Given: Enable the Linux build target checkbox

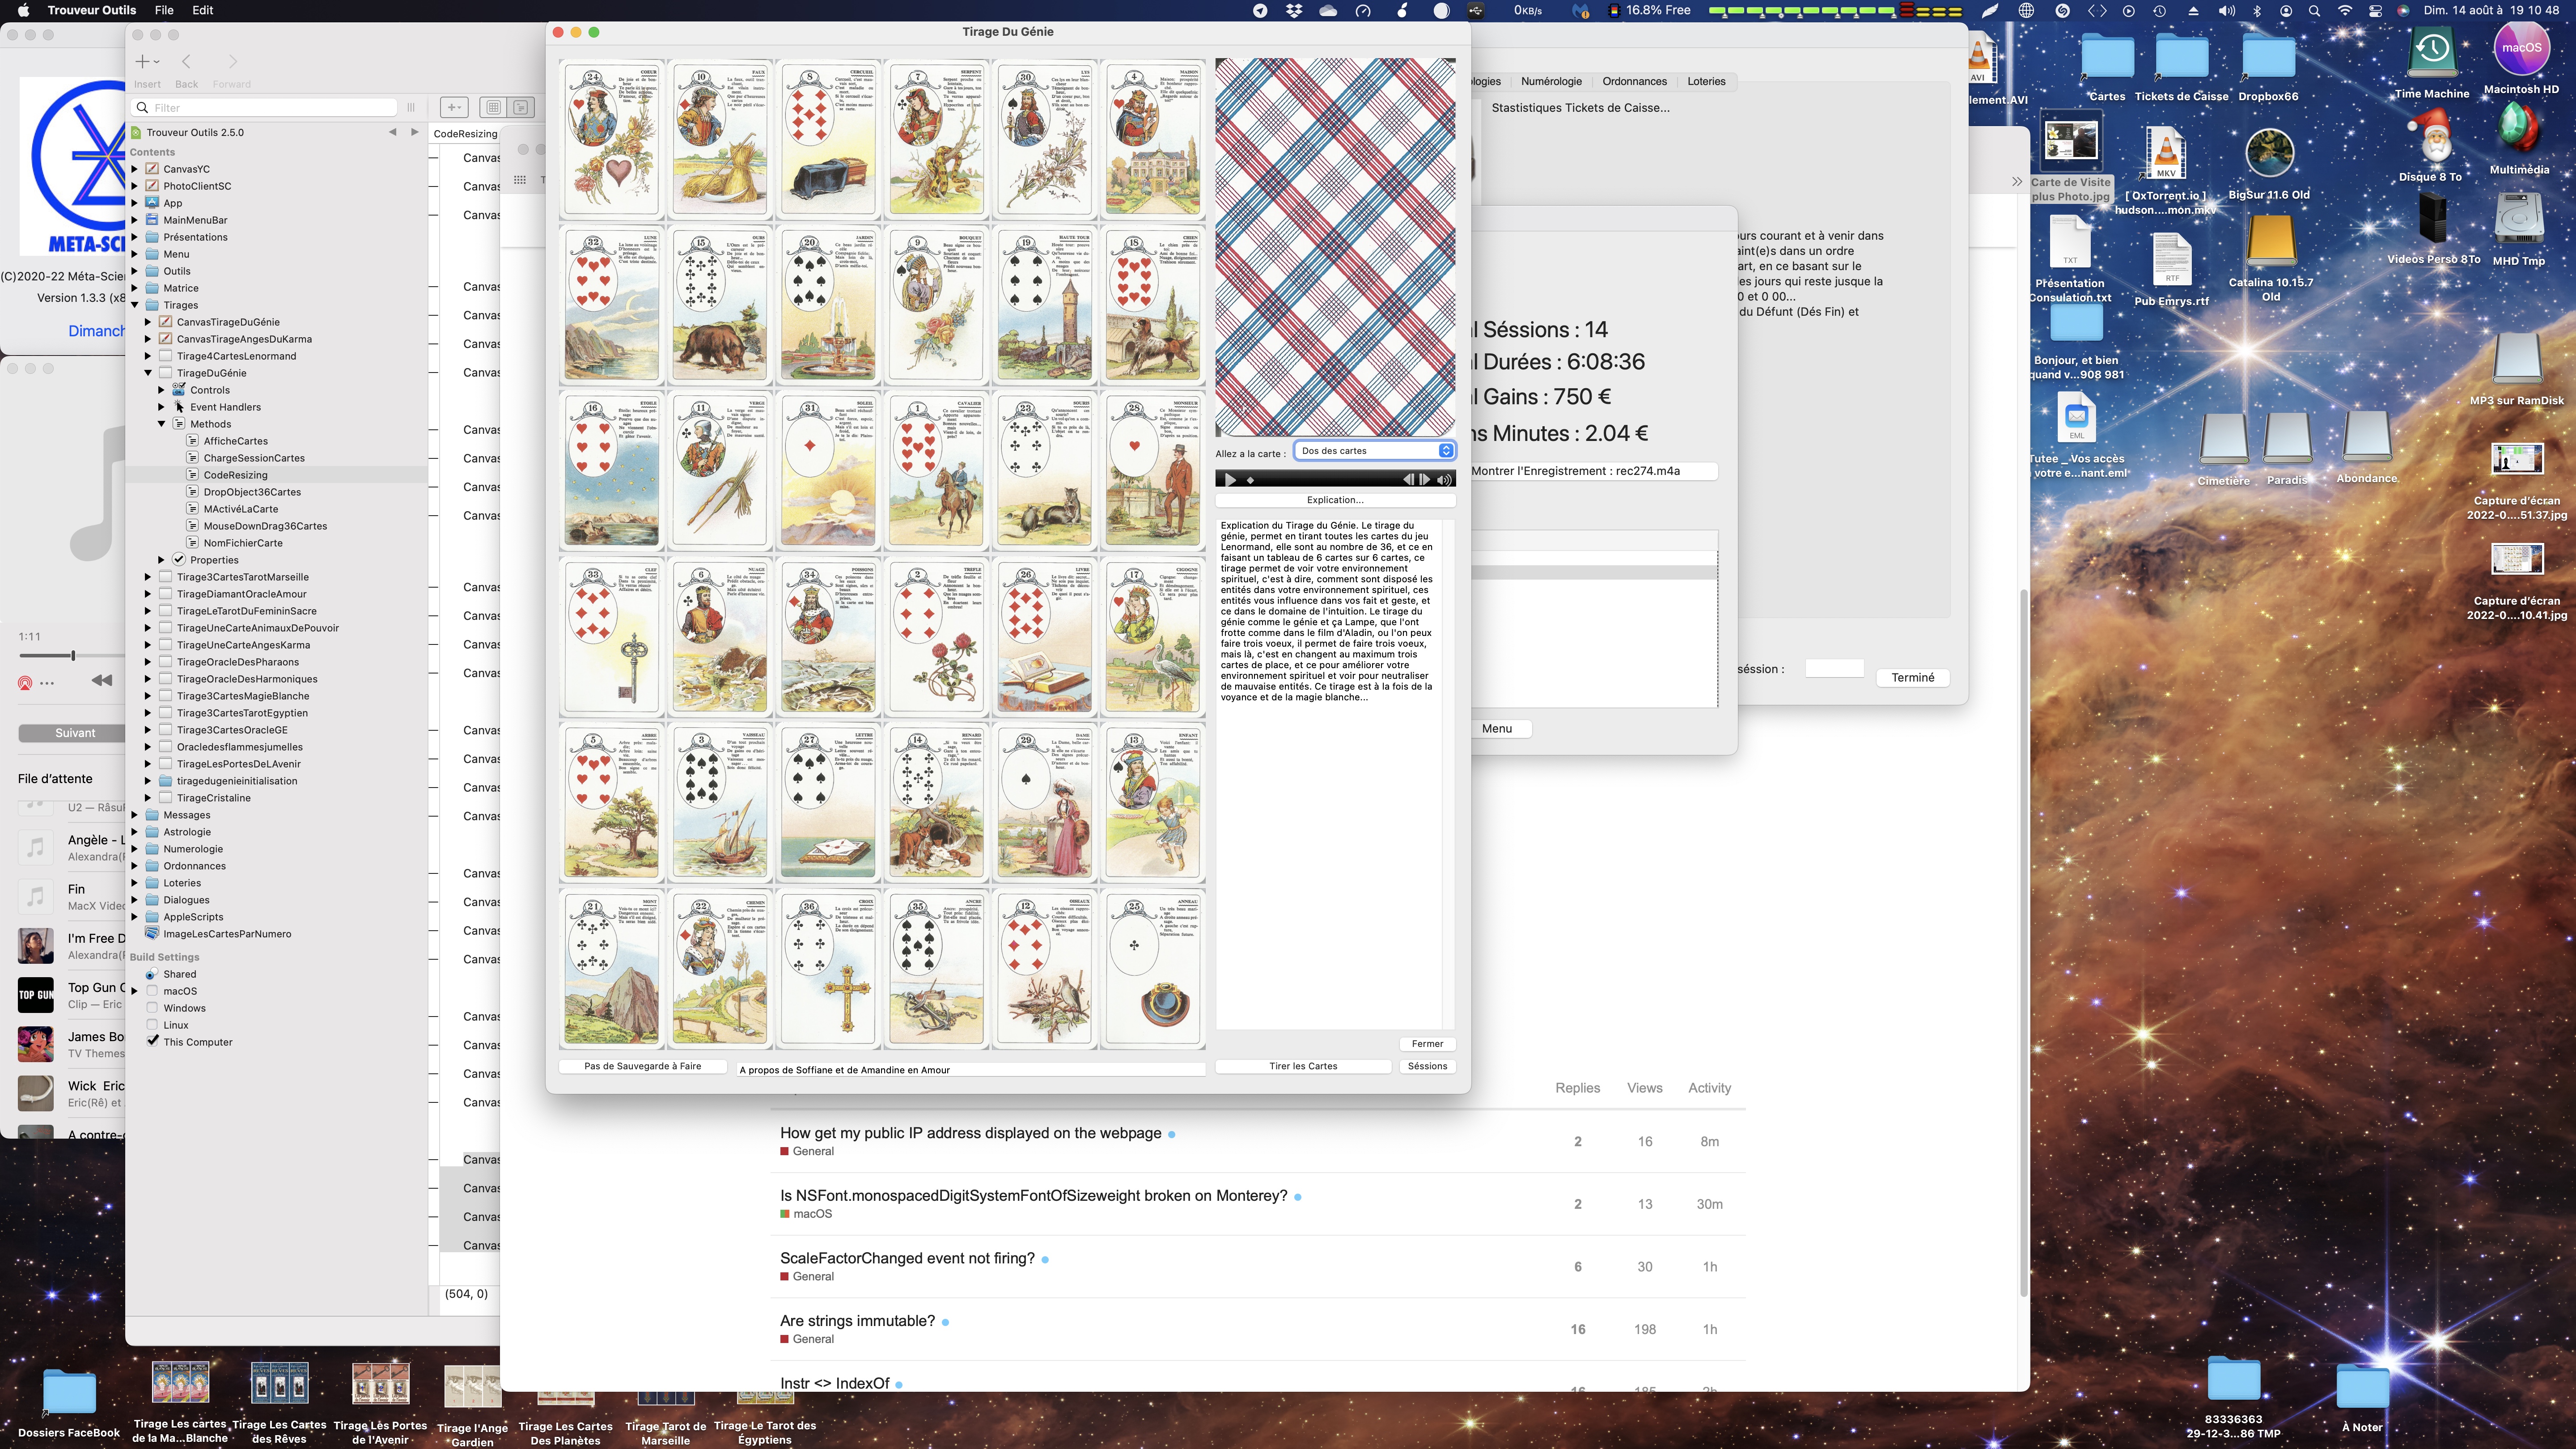Looking at the screenshot, I should [x=152, y=1025].
